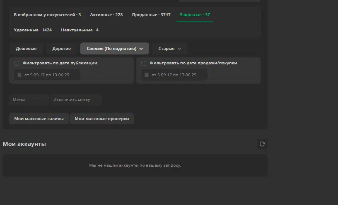
Task: Select the Закрытые · 37 tab
Action: [x=195, y=14]
